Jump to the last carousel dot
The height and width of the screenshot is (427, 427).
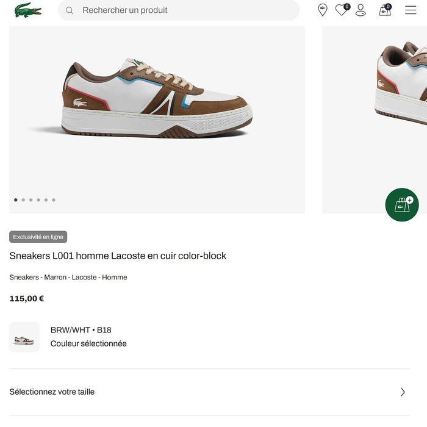[x=54, y=200]
